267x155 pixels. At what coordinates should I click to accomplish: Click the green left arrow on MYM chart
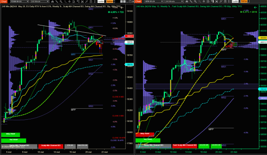(x=255, y=8)
